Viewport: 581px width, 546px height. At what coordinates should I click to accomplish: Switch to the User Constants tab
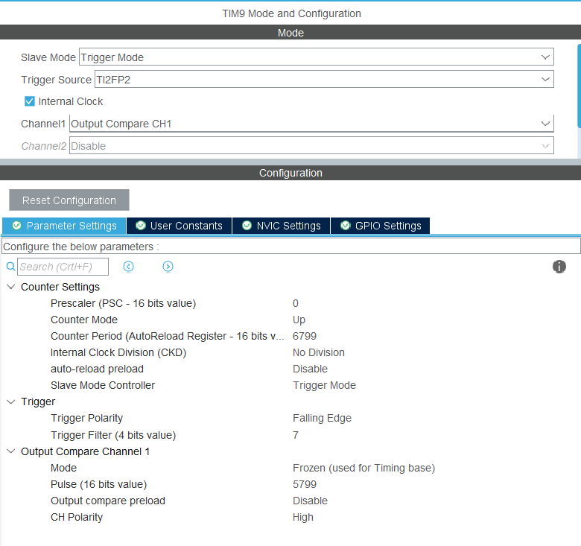(x=179, y=226)
